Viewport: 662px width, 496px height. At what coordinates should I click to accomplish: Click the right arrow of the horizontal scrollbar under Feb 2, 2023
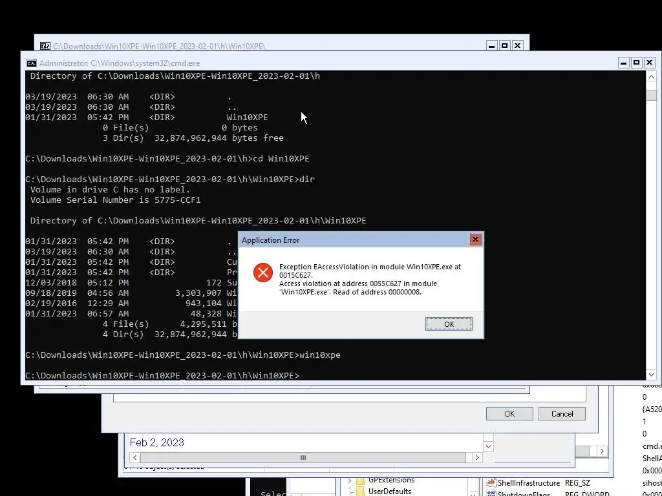(477, 458)
